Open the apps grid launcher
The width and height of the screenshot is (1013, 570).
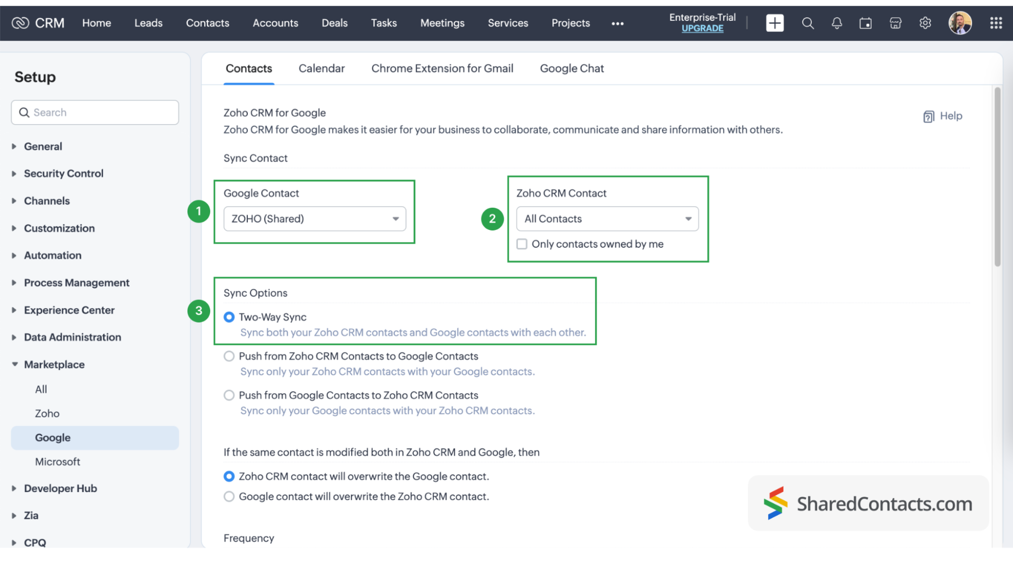[996, 23]
